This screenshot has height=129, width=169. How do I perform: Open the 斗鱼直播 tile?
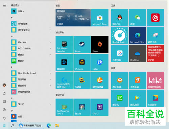click(x=138, y=80)
